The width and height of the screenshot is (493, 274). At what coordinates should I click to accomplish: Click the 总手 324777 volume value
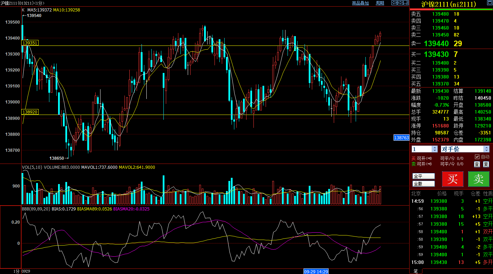pyautogui.click(x=441, y=112)
